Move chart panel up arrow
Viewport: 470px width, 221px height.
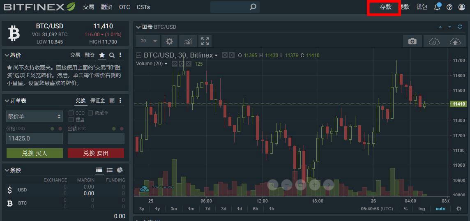pos(440,27)
